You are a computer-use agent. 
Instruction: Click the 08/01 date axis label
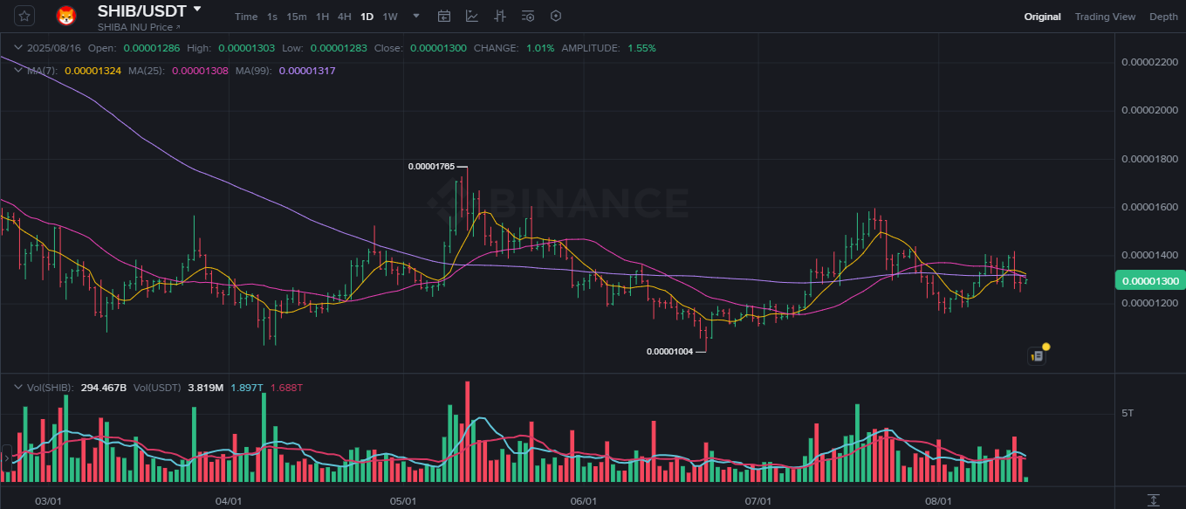click(938, 501)
